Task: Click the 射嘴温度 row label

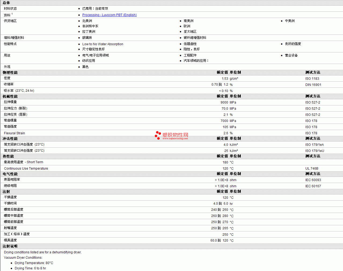Action: pyautogui.click(x=10, y=228)
